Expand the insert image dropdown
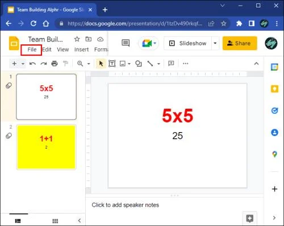284x226 pixels. [x=129, y=64]
